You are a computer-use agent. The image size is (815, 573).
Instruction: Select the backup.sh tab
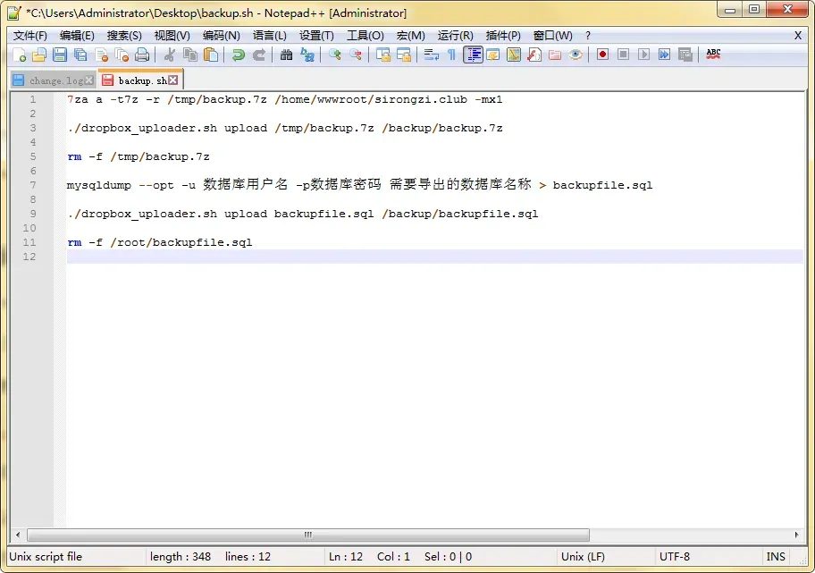point(142,80)
